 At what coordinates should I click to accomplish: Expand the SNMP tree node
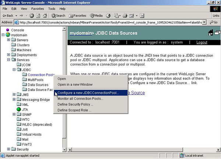pyautogui.click(x=14, y=114)
